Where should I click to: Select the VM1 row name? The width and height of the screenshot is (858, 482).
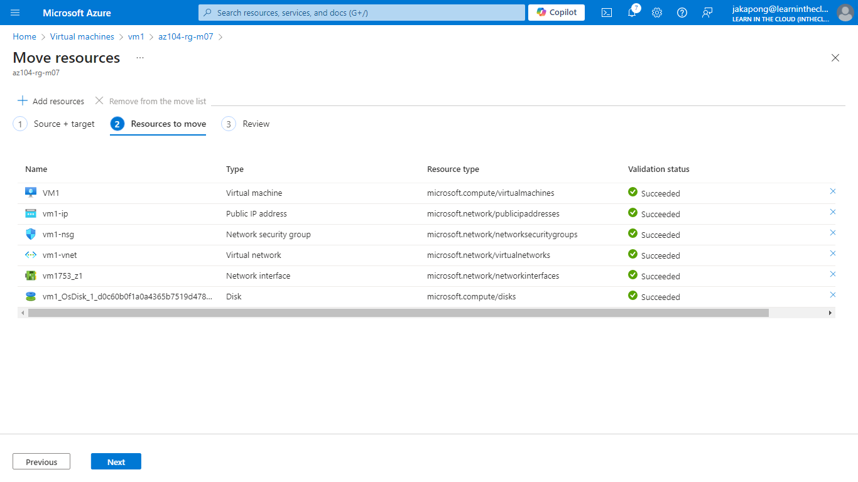point(51,193)
